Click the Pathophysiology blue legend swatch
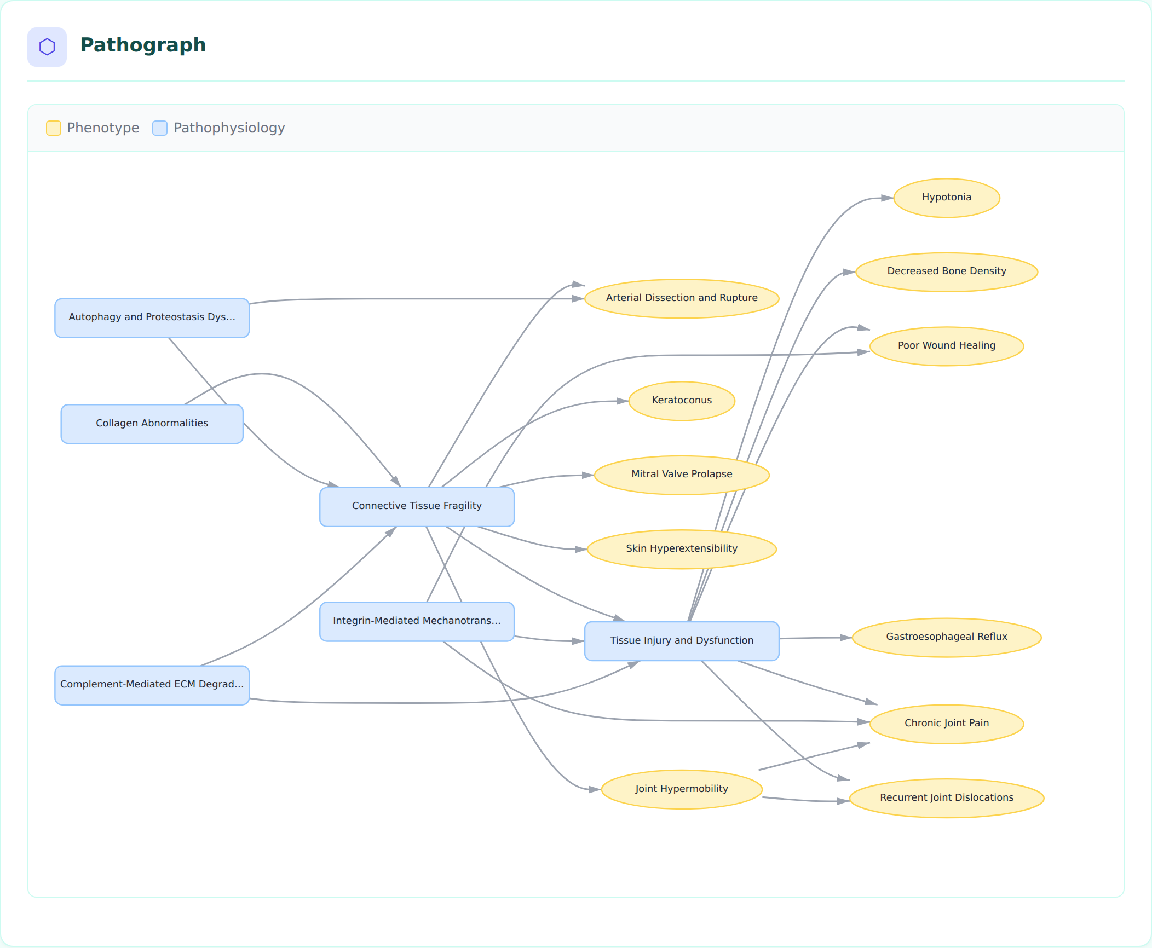 click(160, 128)
